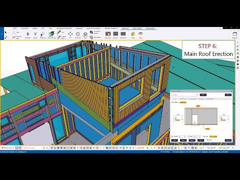Click the axis Line tool icon
The image size is (240, 180).
pyautogui.click(x=14, y=32)
